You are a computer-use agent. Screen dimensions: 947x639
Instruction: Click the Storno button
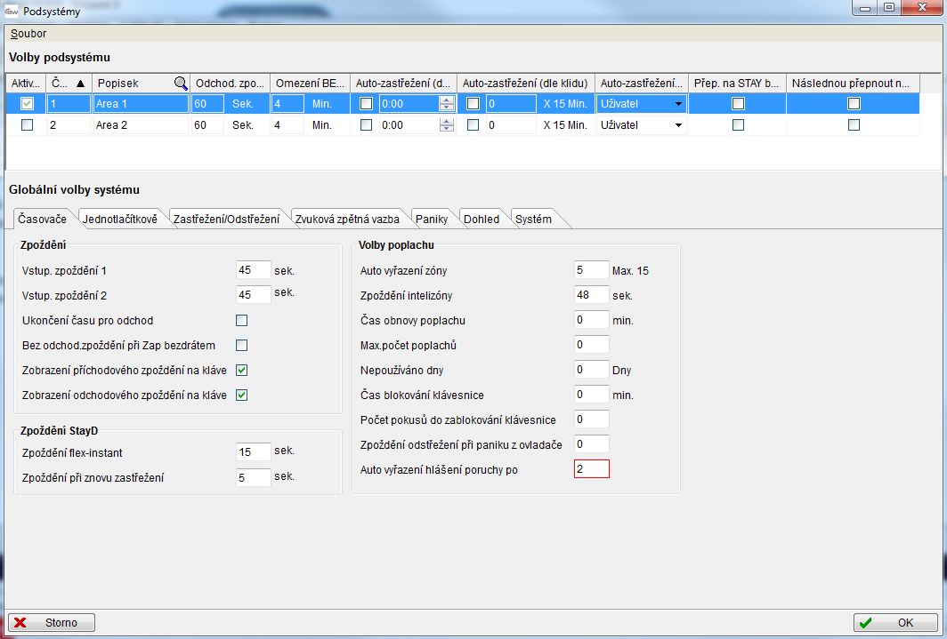coord(52,623)
